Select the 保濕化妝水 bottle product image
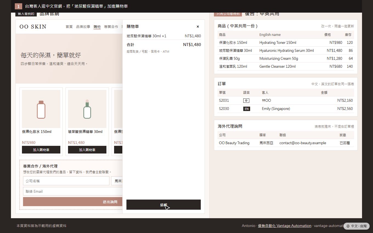 41,109
